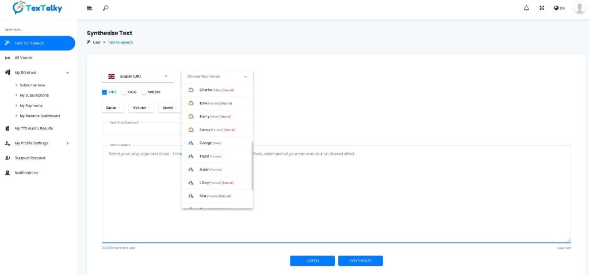Uncheck the MP3 format checkbox

[105, 92]
